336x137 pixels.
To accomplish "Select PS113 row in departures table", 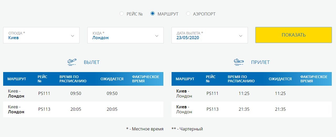I will 44,109.
